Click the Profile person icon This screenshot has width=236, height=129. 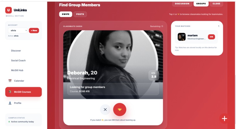10,103
